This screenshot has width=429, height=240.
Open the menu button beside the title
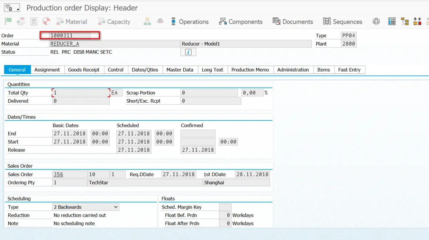(12, 8)
